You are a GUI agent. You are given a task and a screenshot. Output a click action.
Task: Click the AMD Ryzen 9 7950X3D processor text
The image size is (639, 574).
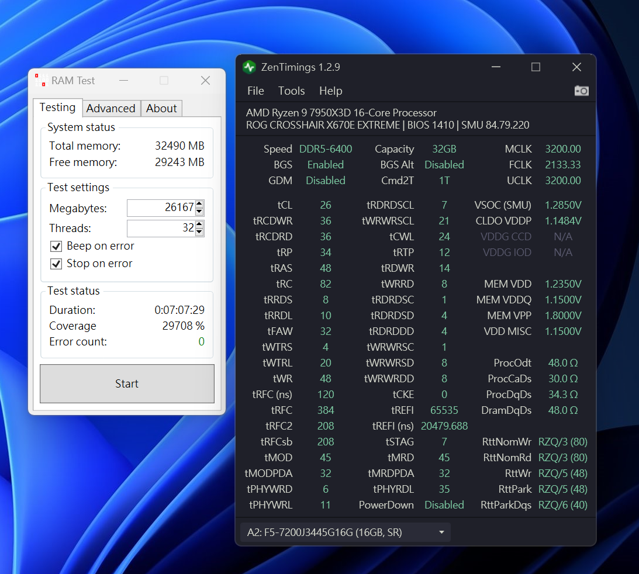pyautogui.click(x=341, y=113)
